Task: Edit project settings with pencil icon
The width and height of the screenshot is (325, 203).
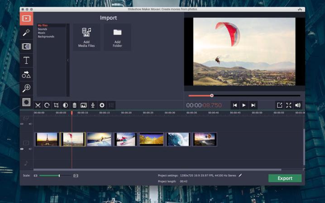Action: click(x=240, y=175)
